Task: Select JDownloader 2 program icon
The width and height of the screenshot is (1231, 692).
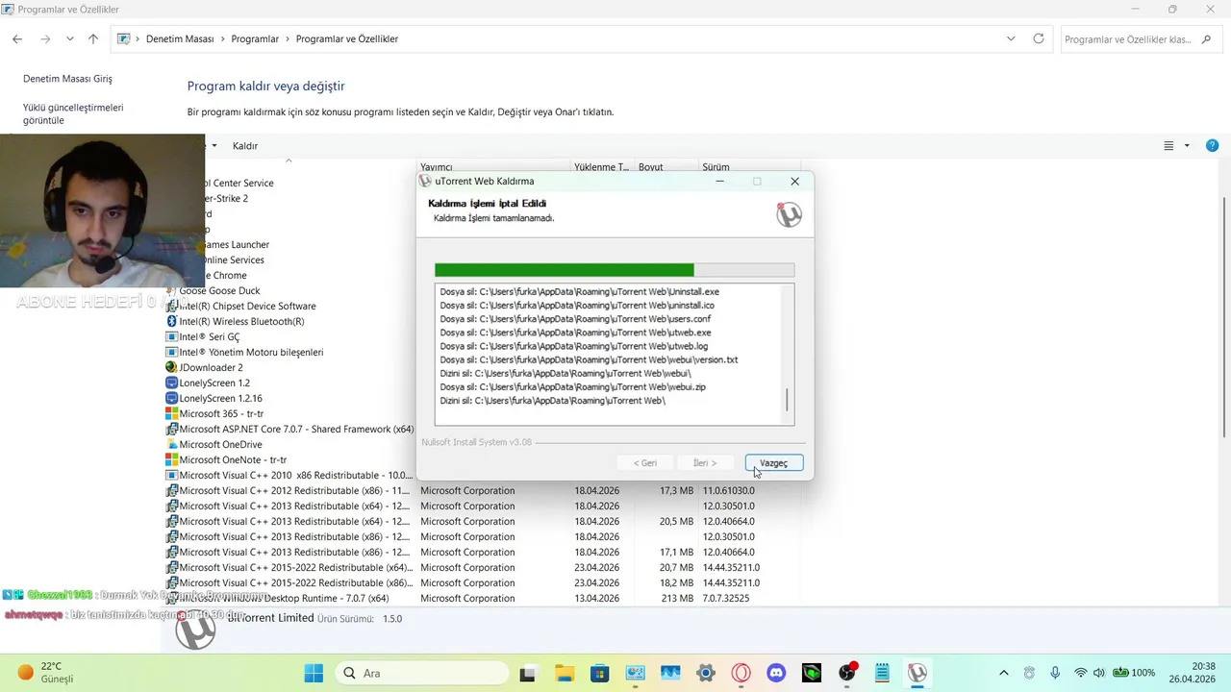Action: [x=171, y=367]
